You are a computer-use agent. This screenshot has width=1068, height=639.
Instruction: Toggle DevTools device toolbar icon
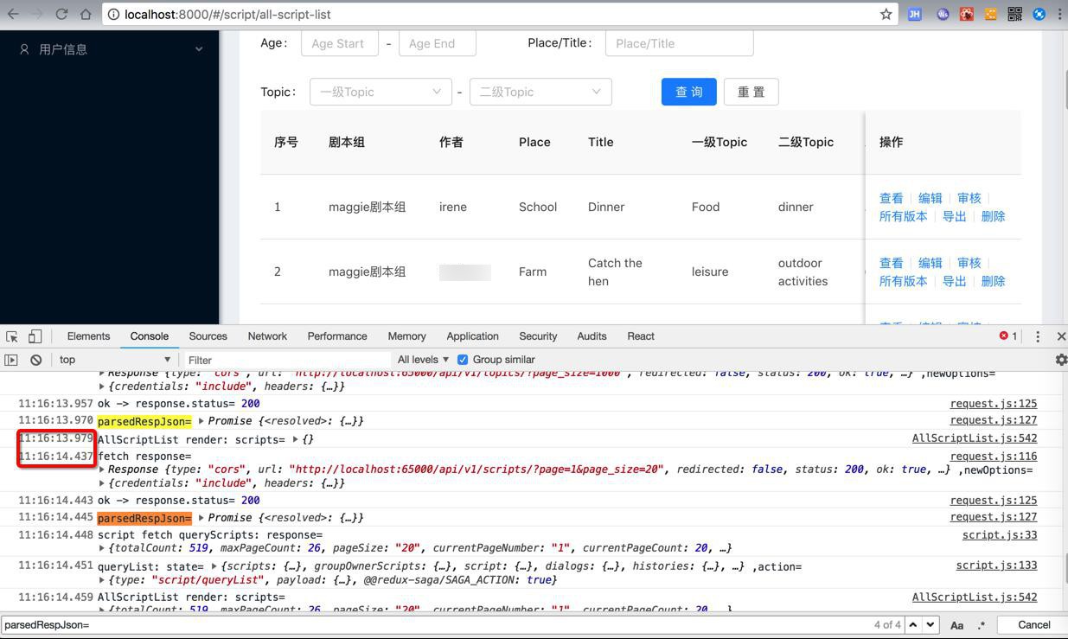click(35, 336)
